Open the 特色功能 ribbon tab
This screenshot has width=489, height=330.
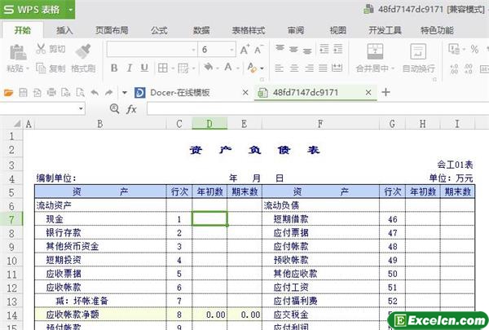[437, 30]
